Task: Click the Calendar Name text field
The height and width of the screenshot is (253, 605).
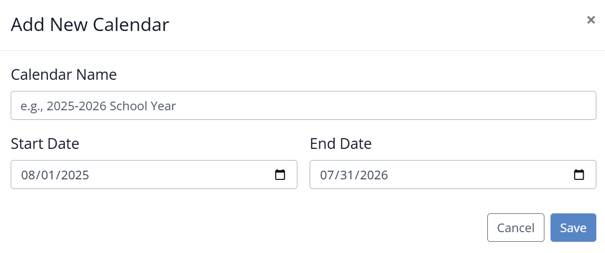Action: point(304,106)
